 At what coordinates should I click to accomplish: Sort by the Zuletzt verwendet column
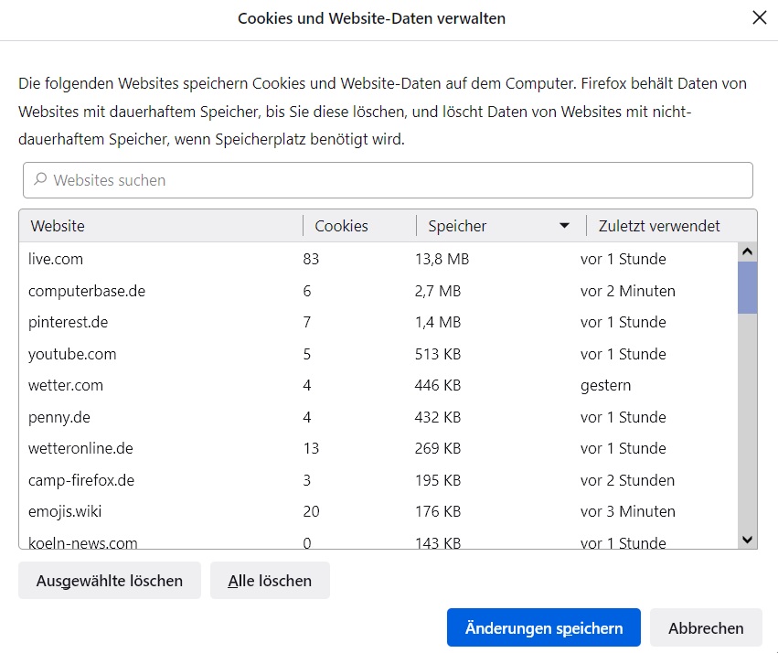tap(659, 226)
